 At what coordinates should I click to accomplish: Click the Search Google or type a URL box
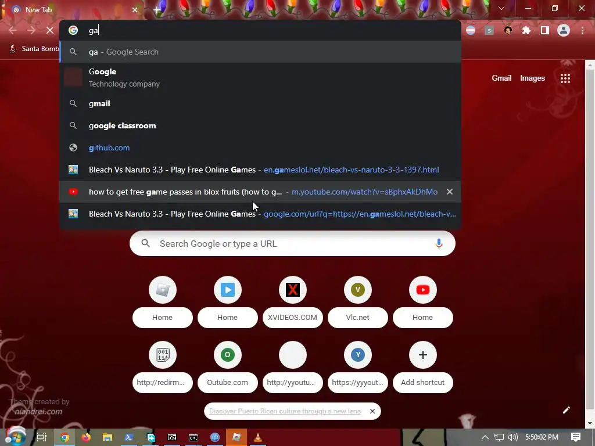coord(292,243)
